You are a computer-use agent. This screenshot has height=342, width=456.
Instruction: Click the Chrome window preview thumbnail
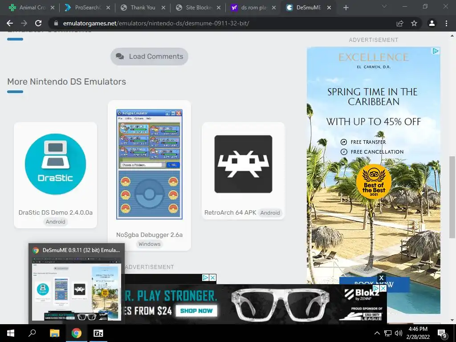(x=77, y=289)
